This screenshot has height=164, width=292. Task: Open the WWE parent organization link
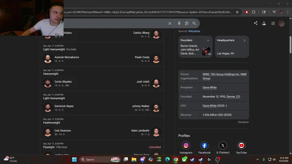(206, 74)
